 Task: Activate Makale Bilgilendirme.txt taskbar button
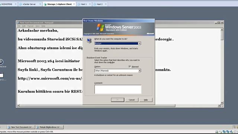(49, 127)
